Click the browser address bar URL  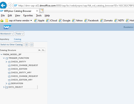point(76,6)
